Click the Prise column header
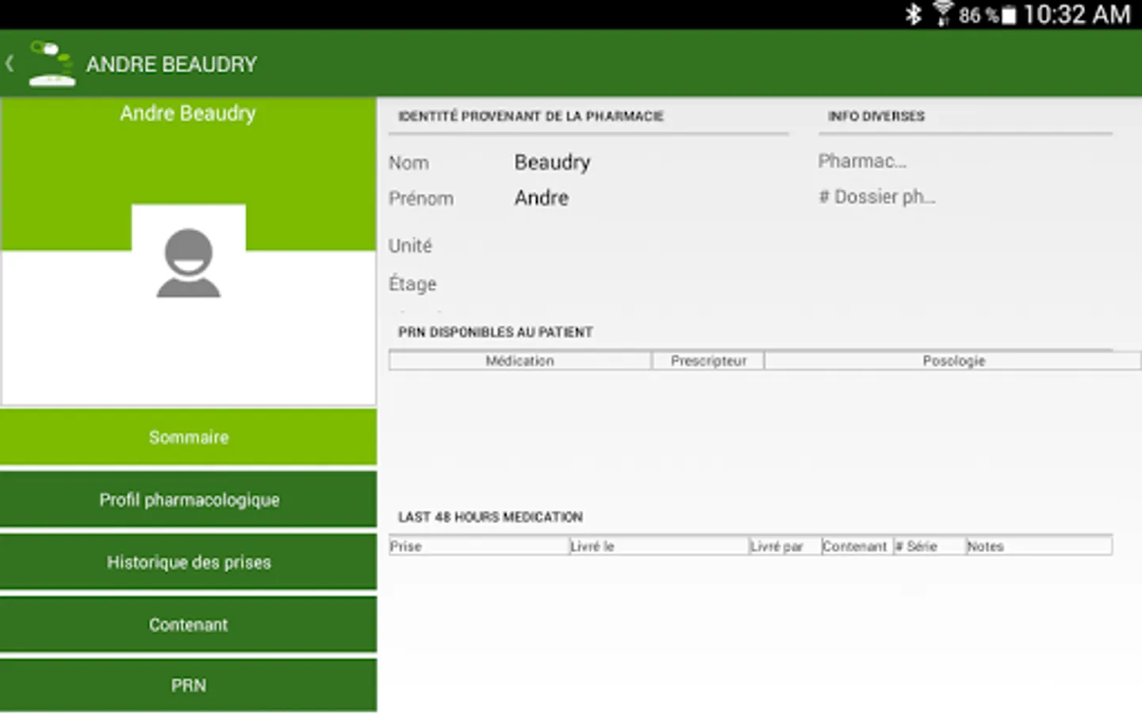1142x714 pixels. pos(479,546)
